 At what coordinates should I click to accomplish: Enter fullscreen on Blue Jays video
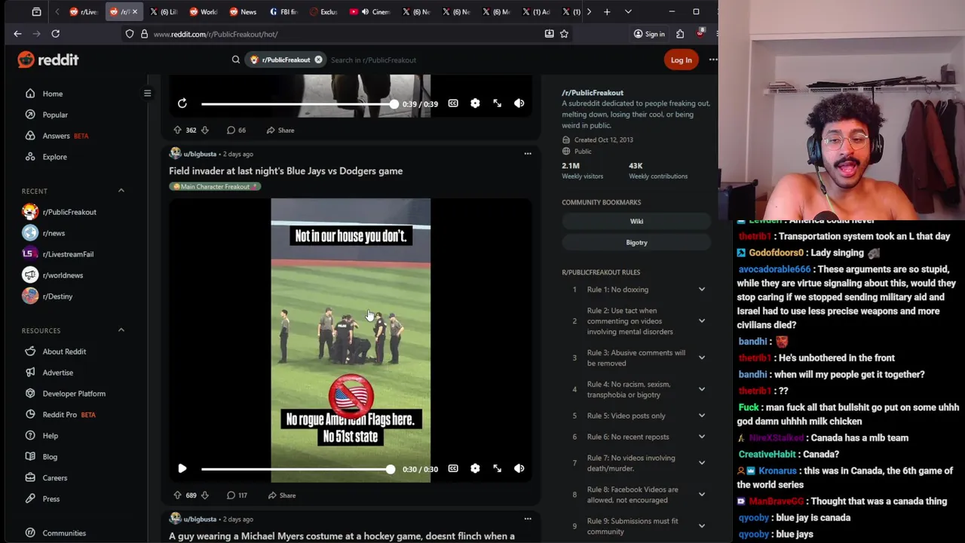pyautogui.click(x=498, y=468)
